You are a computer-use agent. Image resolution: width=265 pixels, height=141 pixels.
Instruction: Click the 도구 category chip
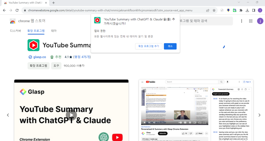tap(56, 66)
